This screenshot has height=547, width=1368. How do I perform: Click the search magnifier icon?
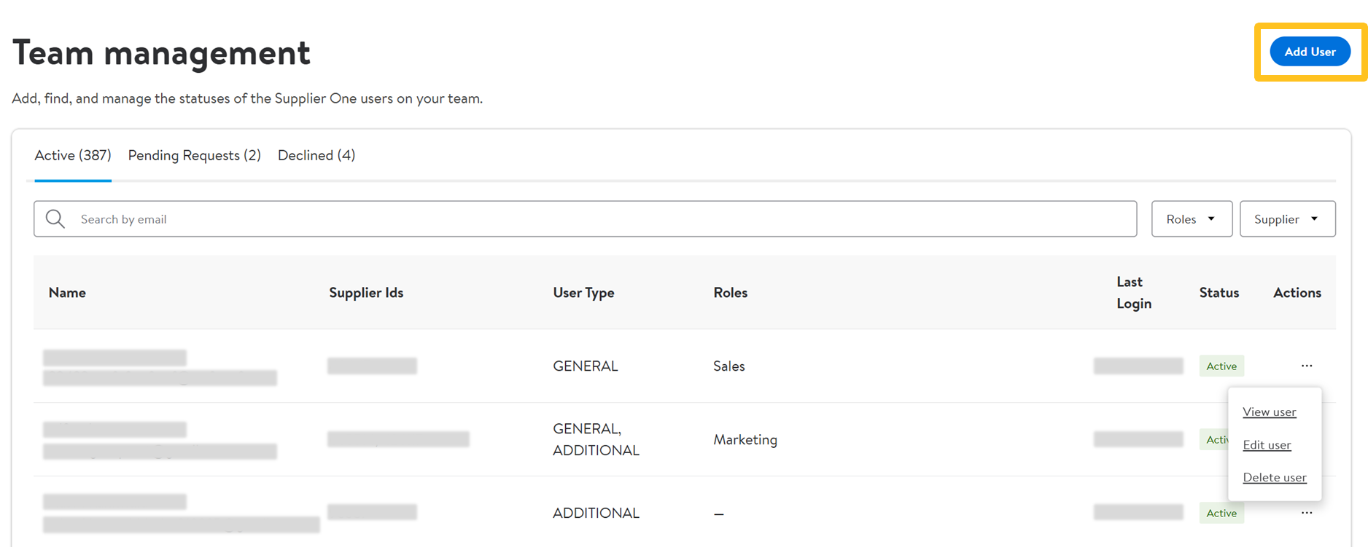(55, 219)
